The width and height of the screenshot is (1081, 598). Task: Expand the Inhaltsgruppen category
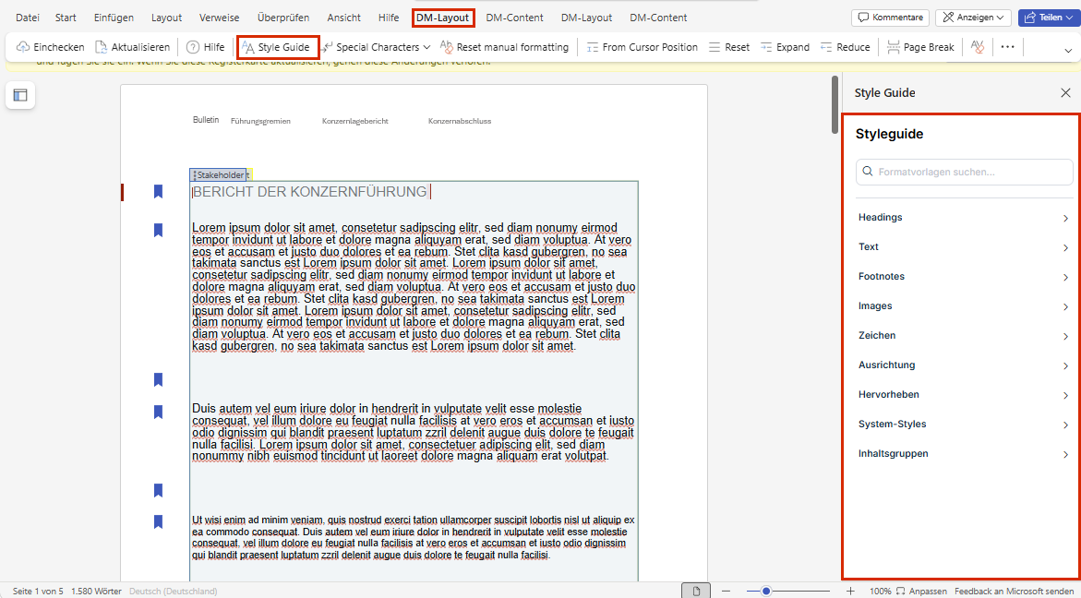coord(965,454)
